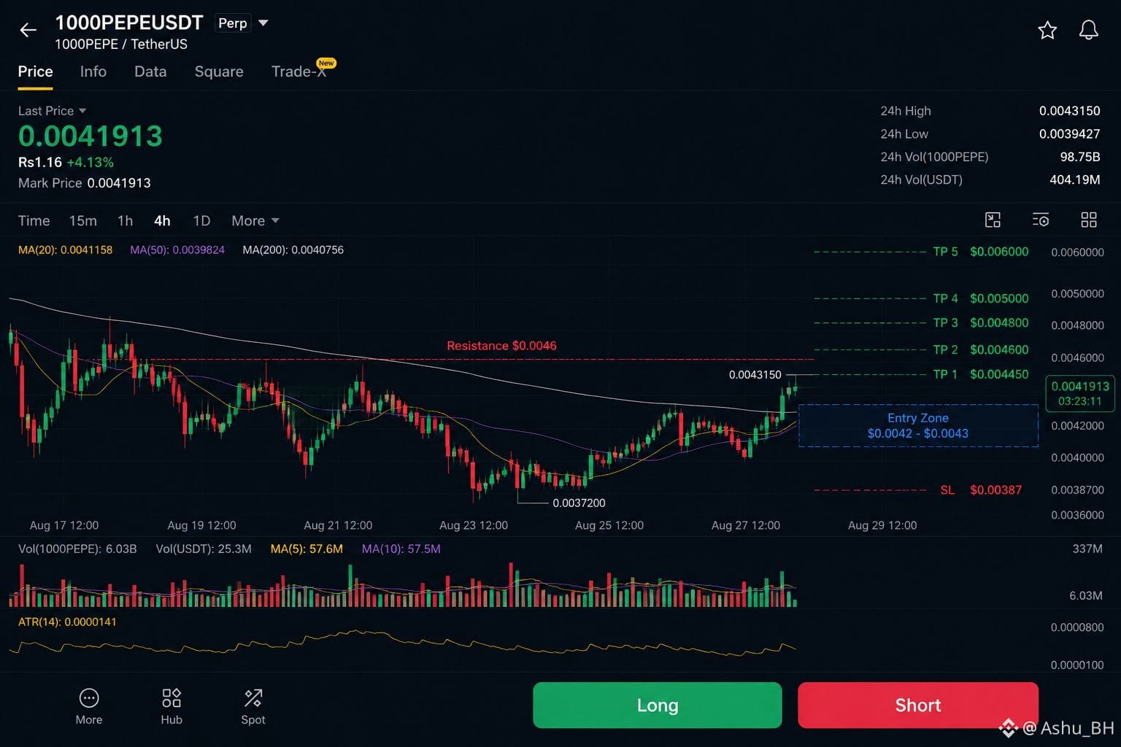Click the current price tag 0.0041913 on axis
The width and height of the screenshot is (1121, 747).
(1080, 393)
